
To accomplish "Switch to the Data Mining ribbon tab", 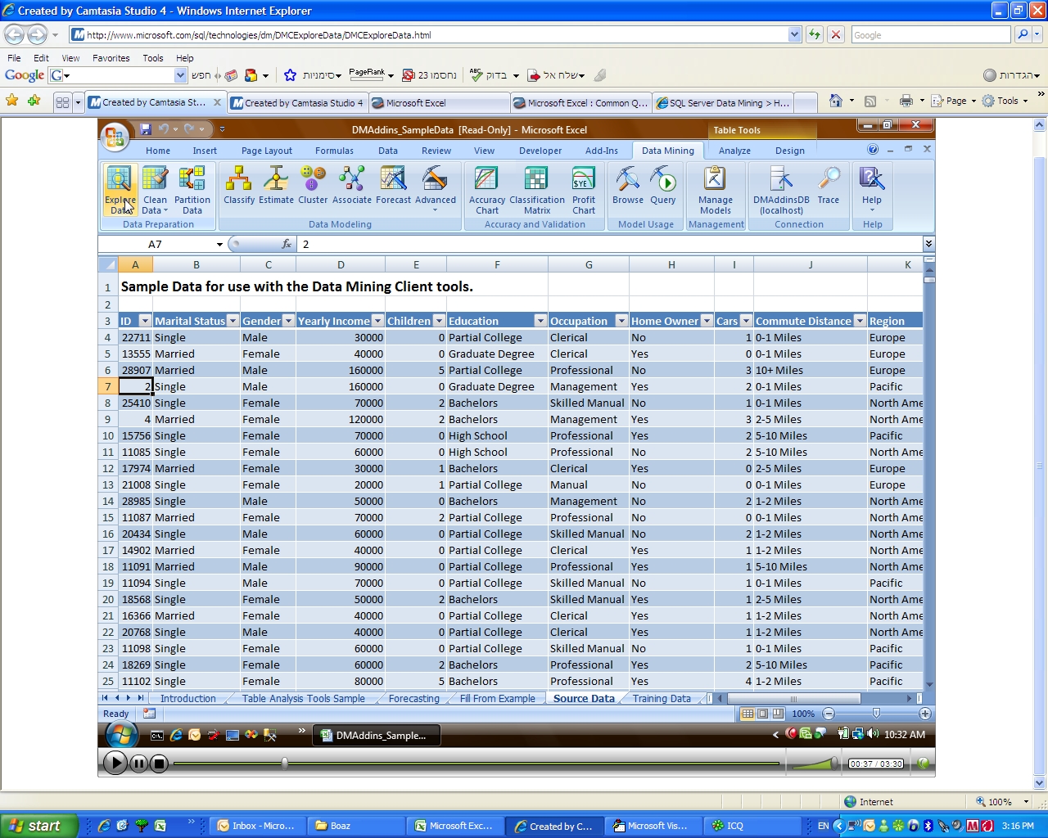I will [667, 151].
